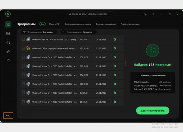Check Visual C++ 2005 Redistributable 396,0 KB box
Viewport: 183px width, 132px height.
pyautogui.click(x=23, y=66)
